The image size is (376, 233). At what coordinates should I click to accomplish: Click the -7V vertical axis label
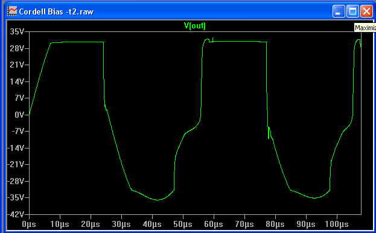pyautogui.click(x=18, y=131)
